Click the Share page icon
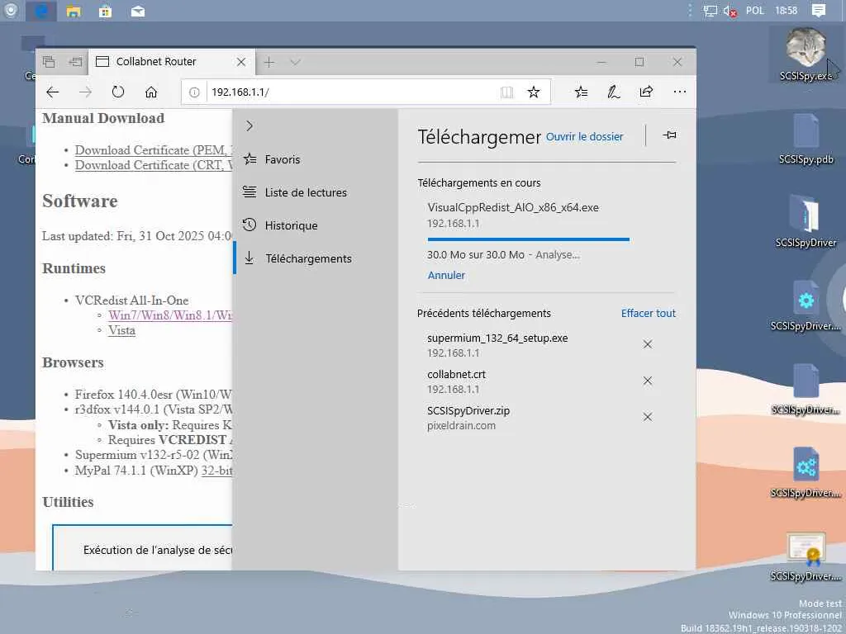 pos(646,92)
